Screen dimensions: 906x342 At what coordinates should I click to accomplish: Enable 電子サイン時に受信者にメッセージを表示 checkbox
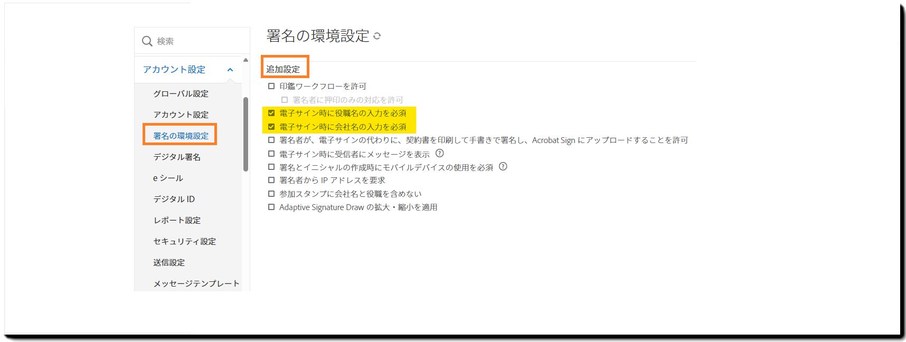click(271, 154)
